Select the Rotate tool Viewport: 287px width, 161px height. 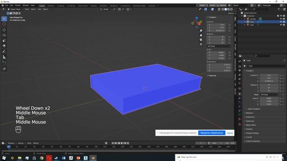tap(4, 35)
